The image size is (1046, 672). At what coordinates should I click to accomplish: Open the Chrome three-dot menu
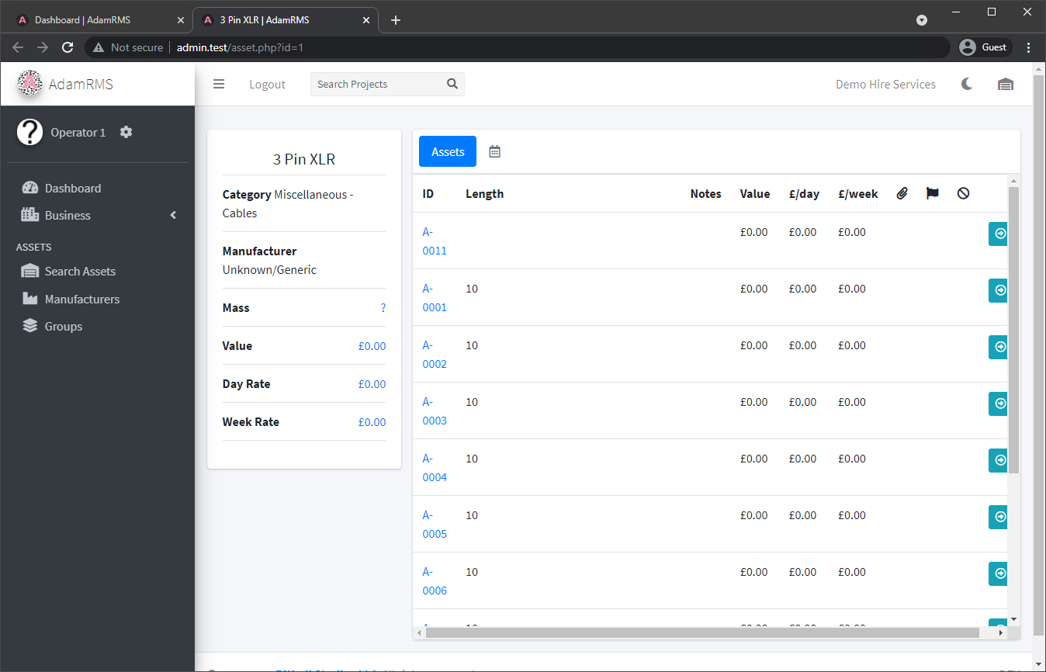[x=1029, y=47]
